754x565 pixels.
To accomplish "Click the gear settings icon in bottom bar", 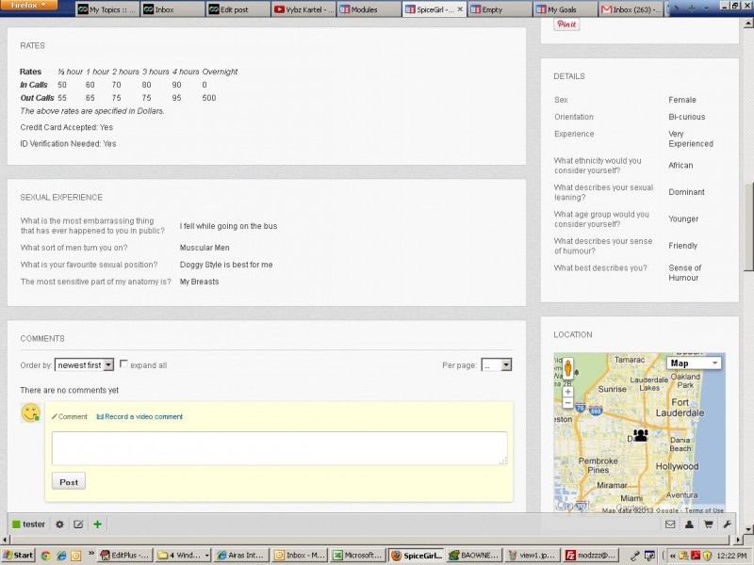I will click(x=59, y=525).
